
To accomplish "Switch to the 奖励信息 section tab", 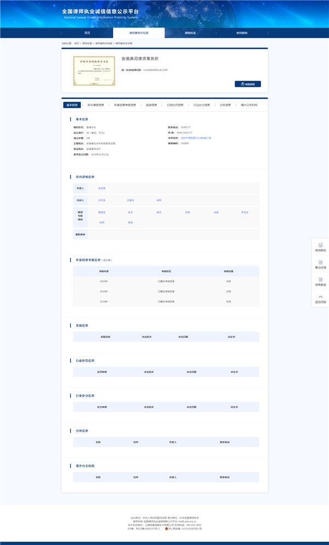I will click(152, 104).
